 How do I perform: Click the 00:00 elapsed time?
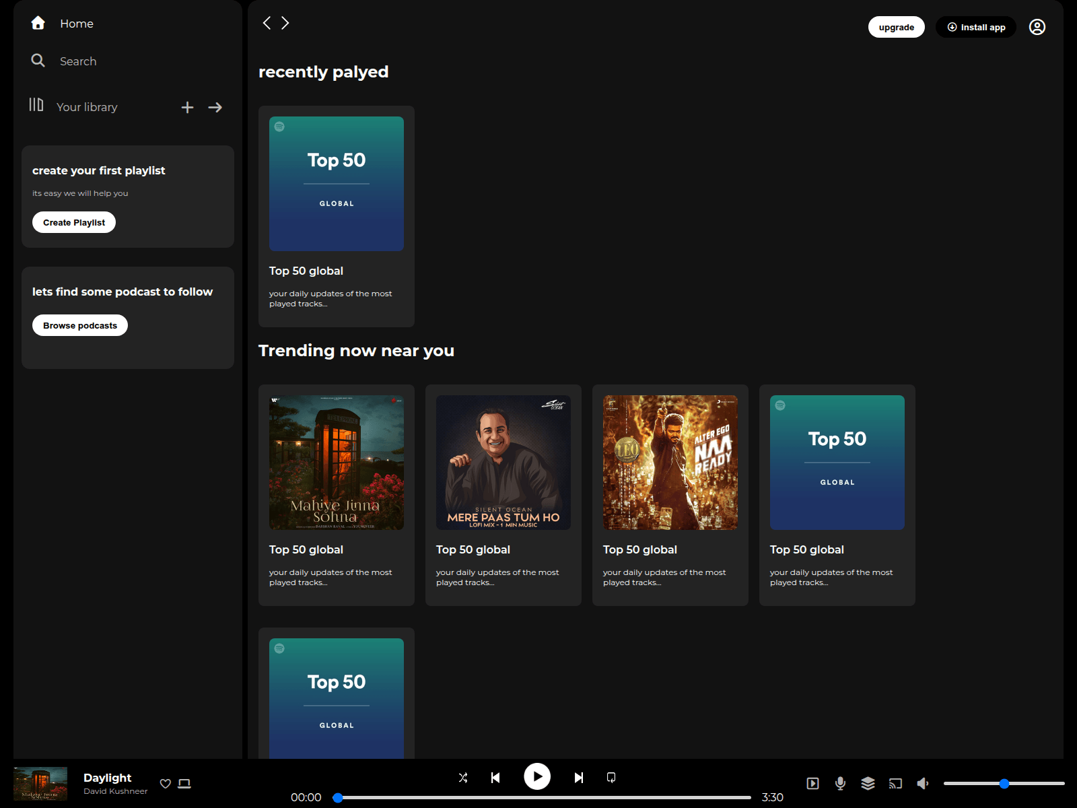pos(306,797)
